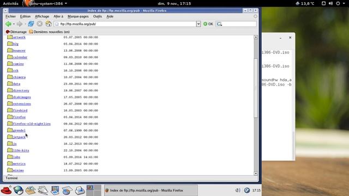349x196 pixels.
Task: Open the artwork directory link
Action: [x=19, y=37]
